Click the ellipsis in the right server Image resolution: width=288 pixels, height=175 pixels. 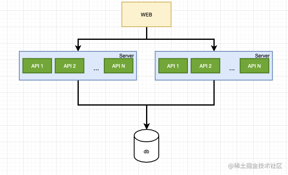point(232,69)
